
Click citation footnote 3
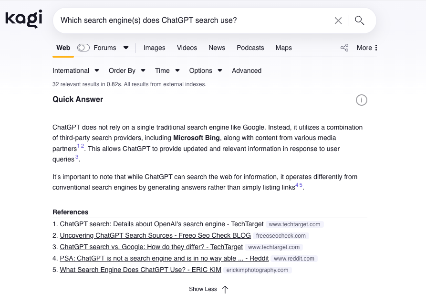click(77, 157)
